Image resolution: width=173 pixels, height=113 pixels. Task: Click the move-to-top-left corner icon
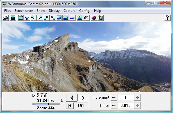tap(33, 18)
